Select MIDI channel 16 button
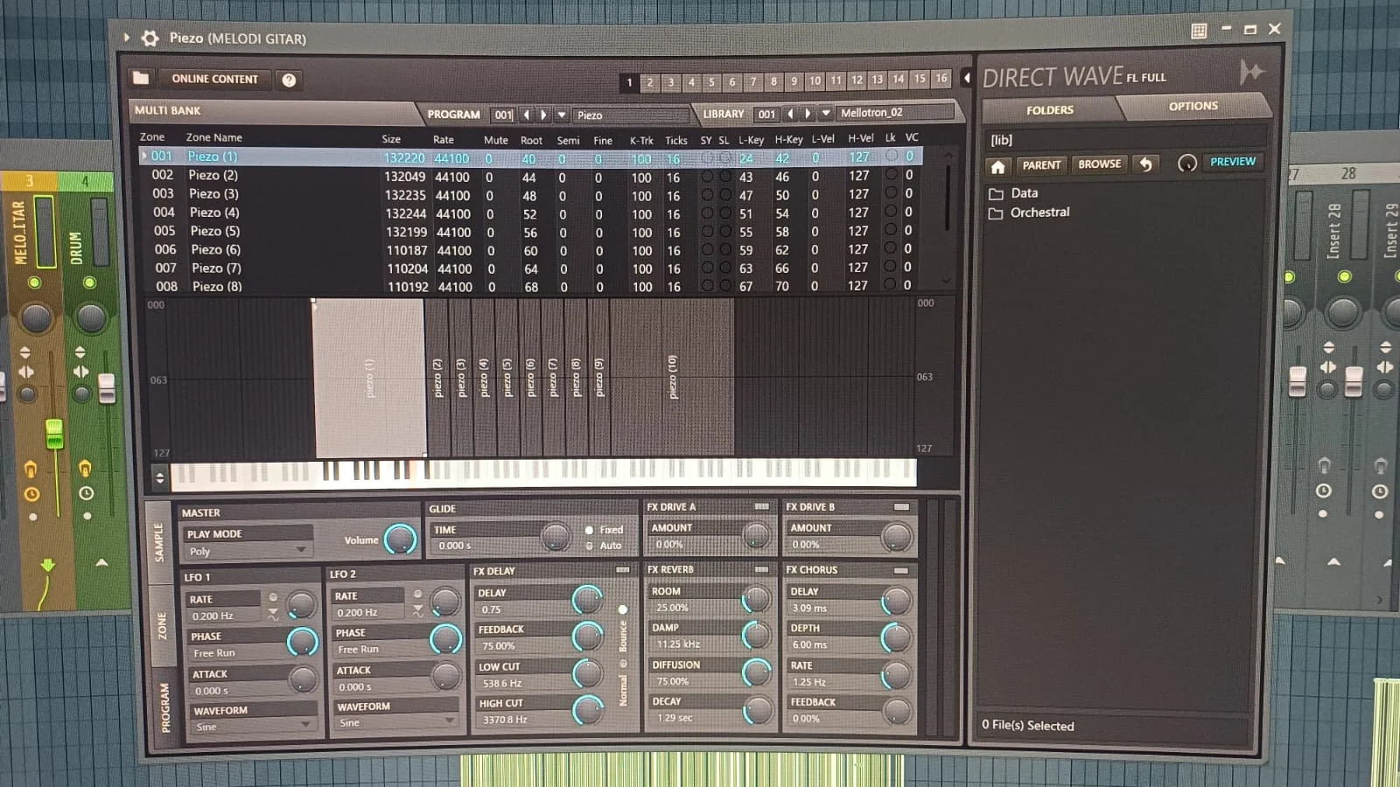The width and height of the screenshot is (1400, 787). point(941,79)
